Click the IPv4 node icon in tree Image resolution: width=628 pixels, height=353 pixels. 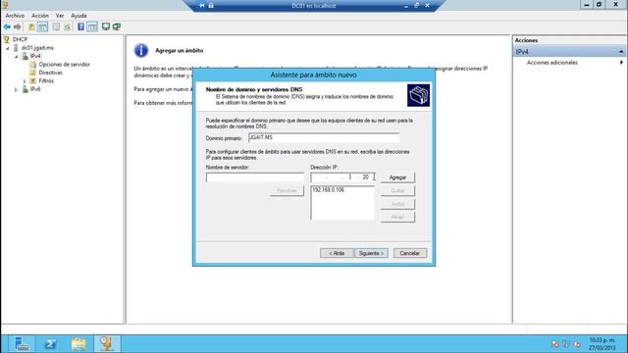pyautogui.click(x=25, y=56)
